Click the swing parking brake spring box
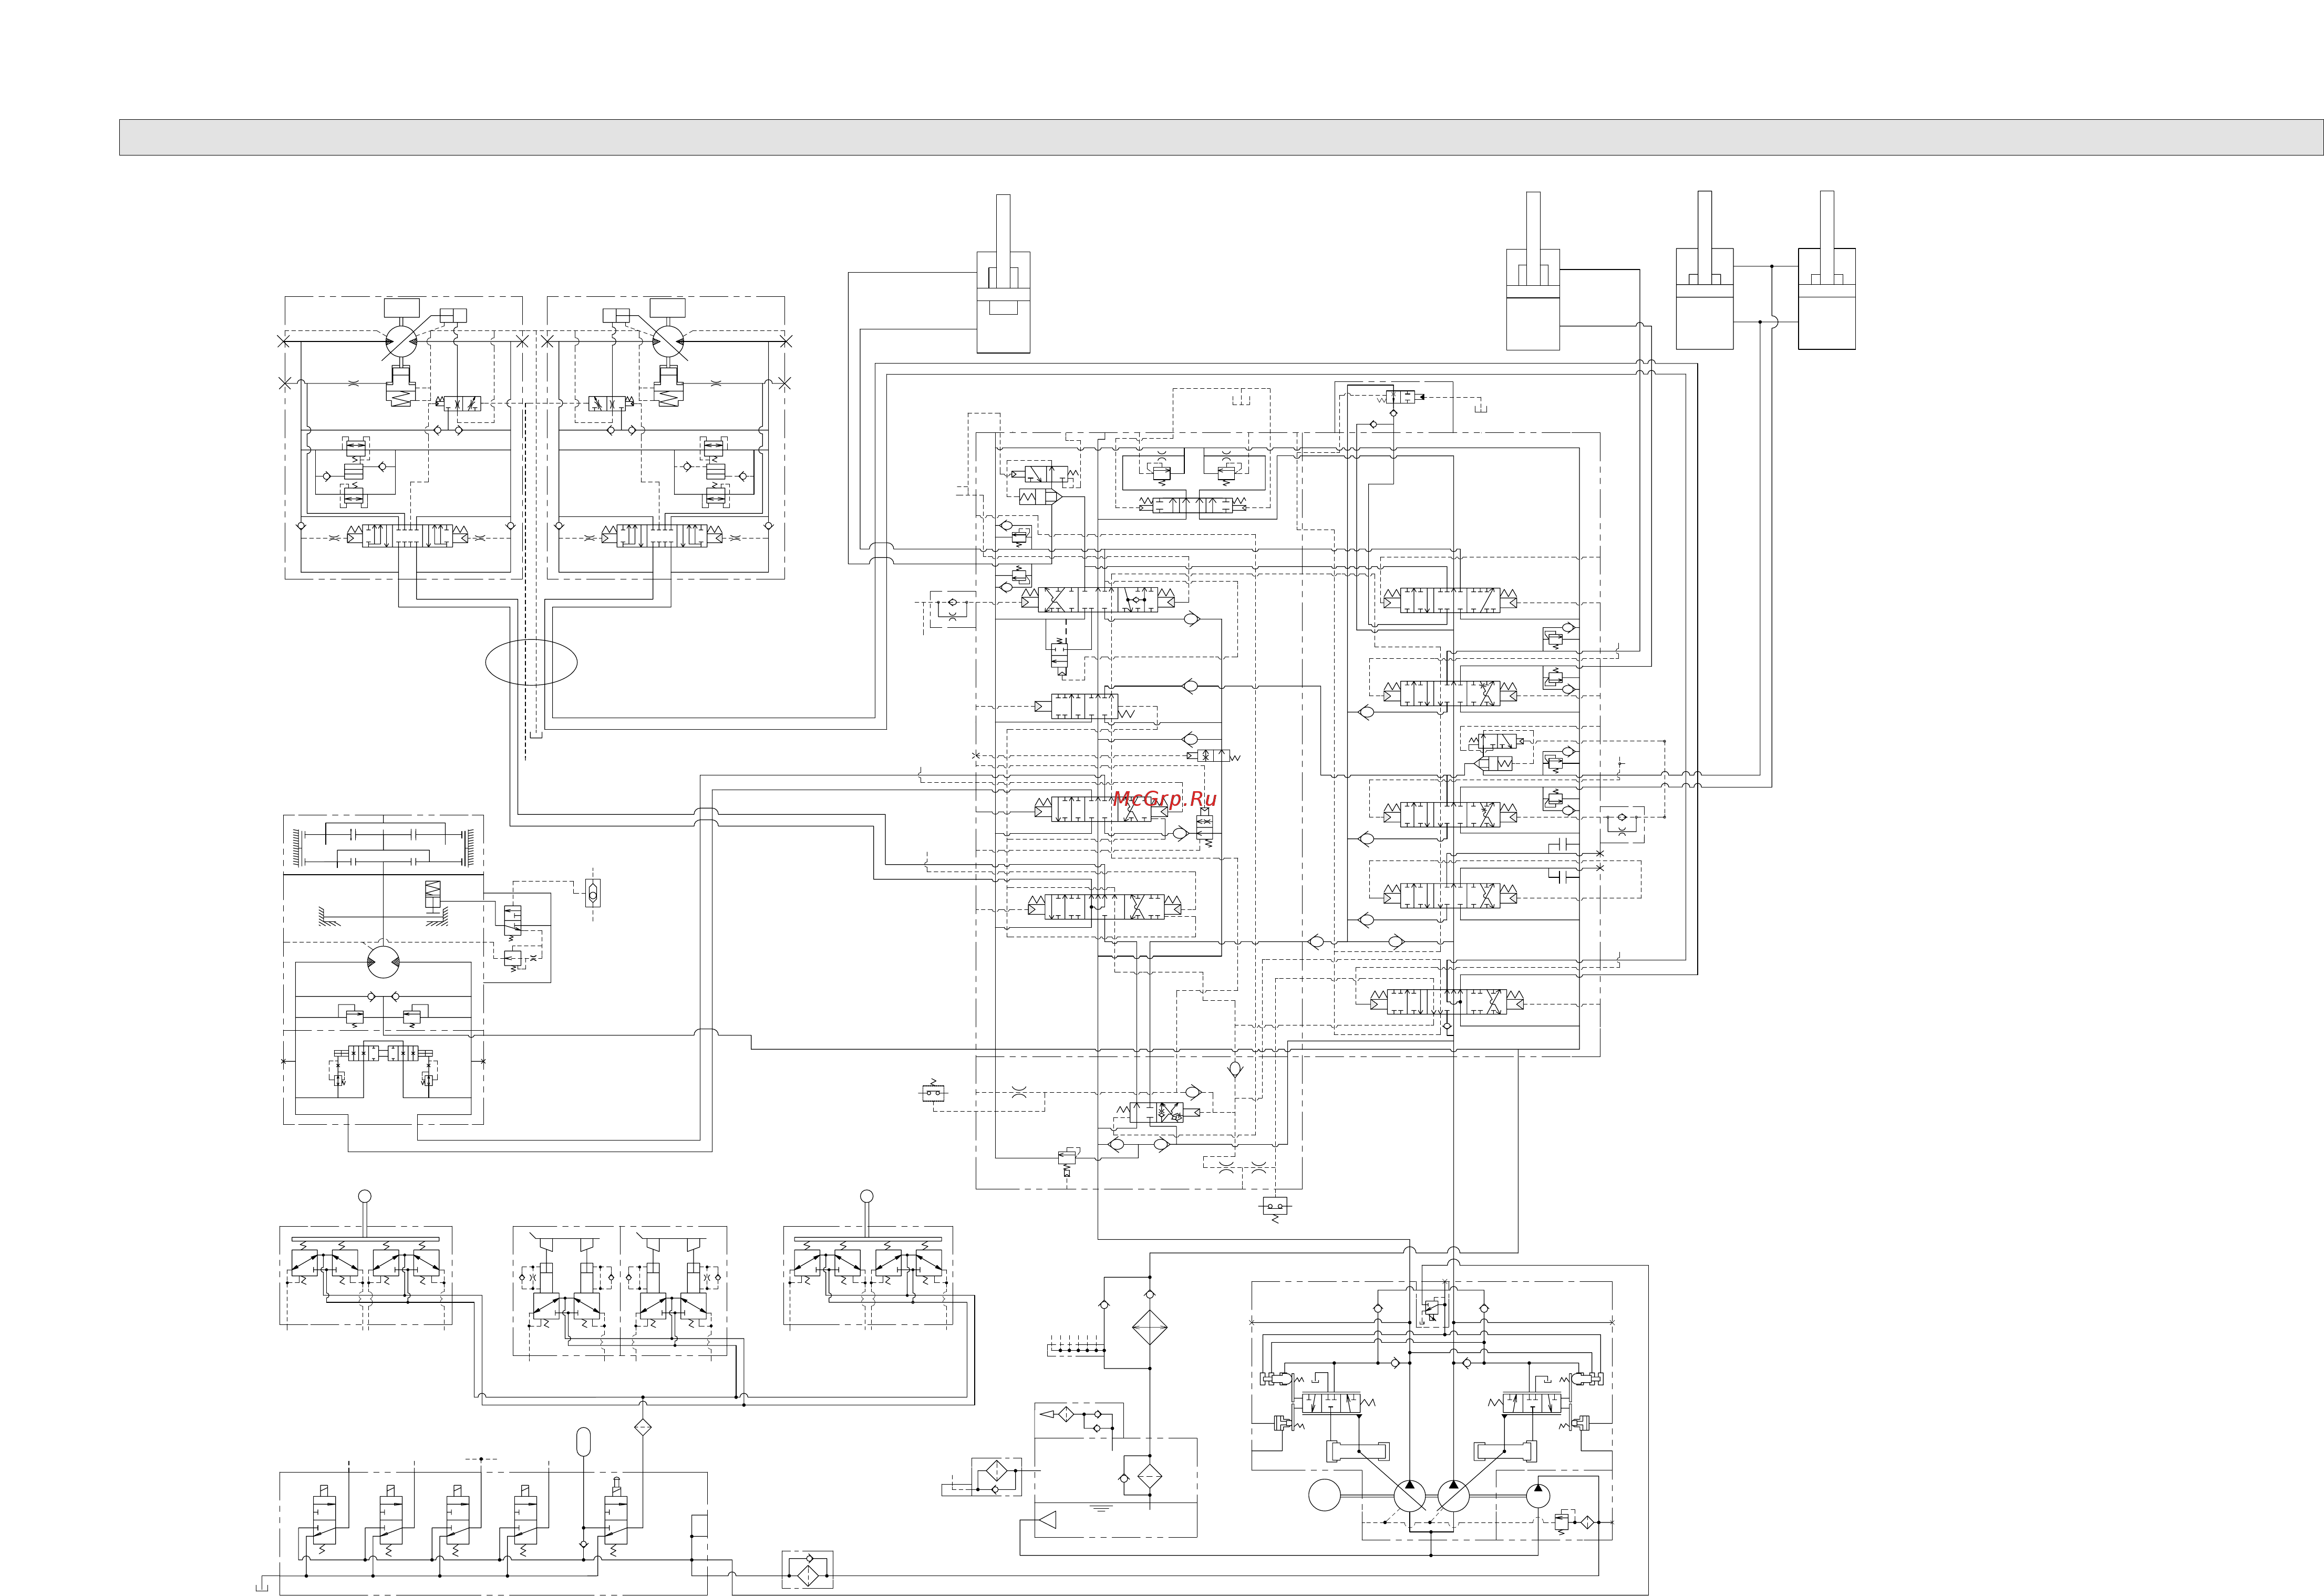The image size is (2324, 1596). (433, 894)
